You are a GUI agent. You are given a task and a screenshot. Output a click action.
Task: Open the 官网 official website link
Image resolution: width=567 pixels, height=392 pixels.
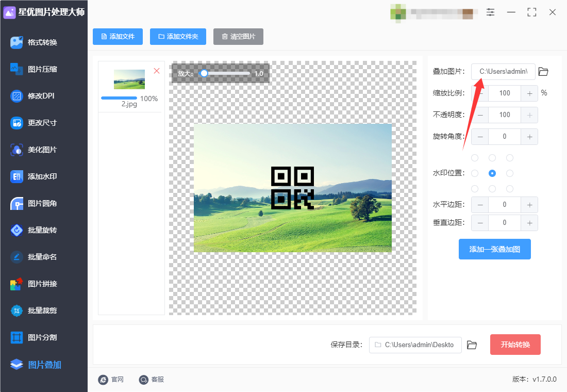click(111, 379)
